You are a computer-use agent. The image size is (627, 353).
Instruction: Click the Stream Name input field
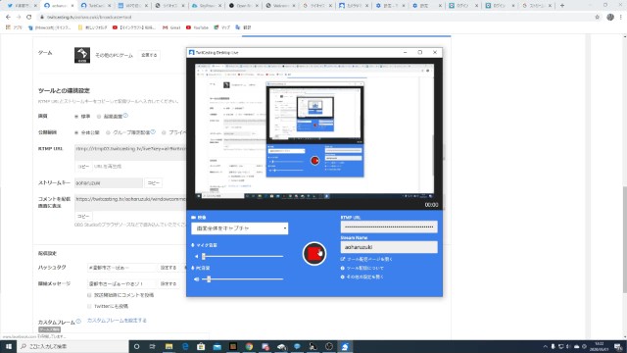click(x=389, y=247)
